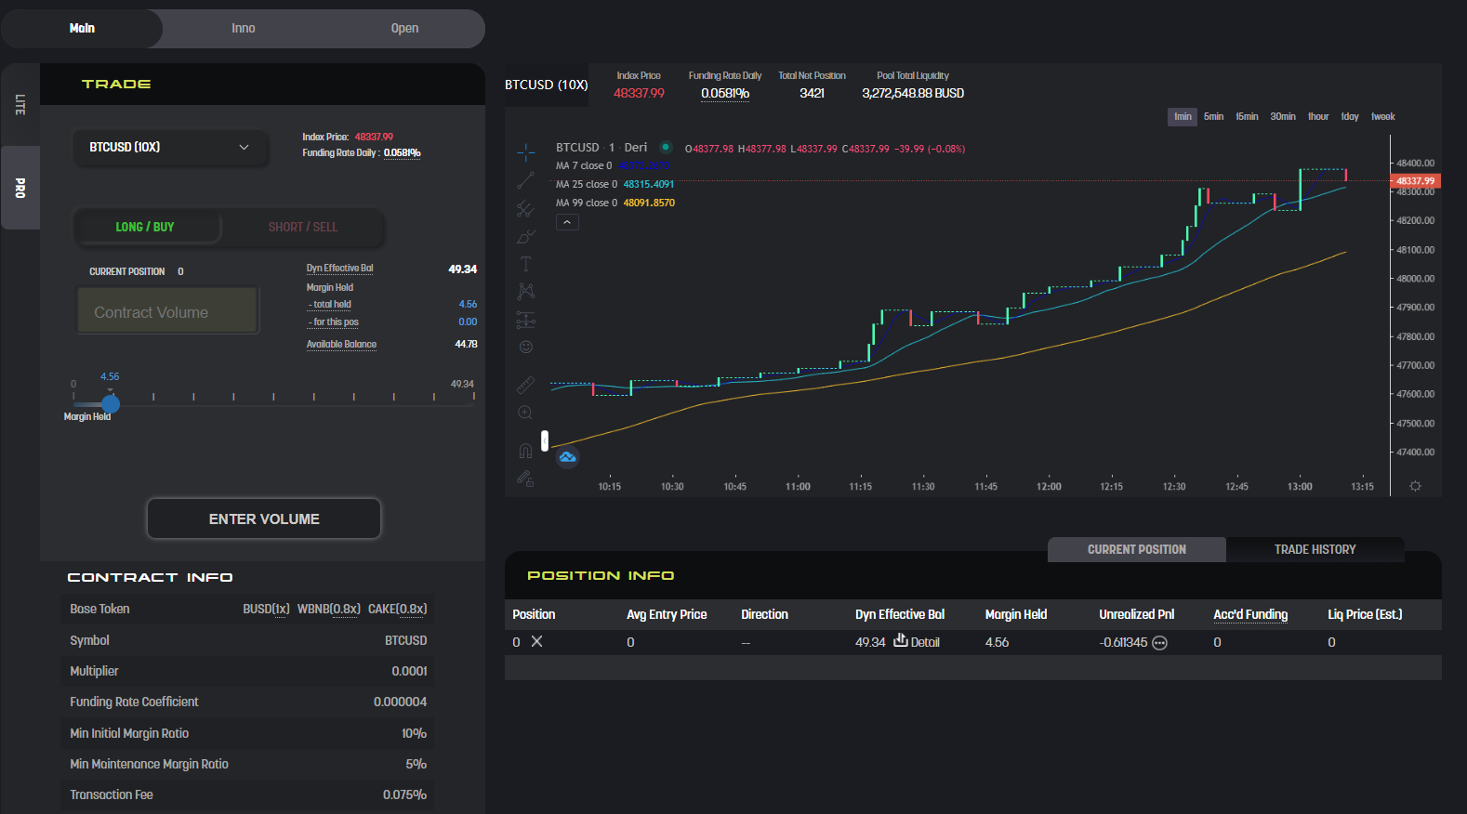
Task: Collapse the chart indicator legend
Action: point(567,222)
